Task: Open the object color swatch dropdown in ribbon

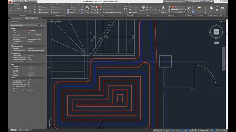Action: (179, 7)
